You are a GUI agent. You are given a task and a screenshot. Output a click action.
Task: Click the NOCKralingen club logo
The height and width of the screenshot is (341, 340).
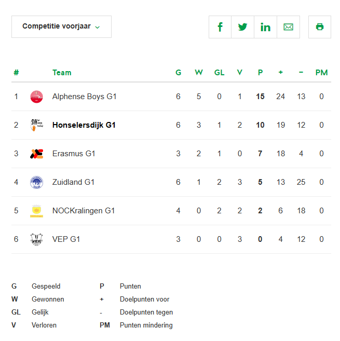36,211
